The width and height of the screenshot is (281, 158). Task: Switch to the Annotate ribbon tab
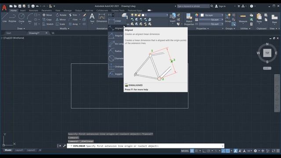(x=33, y=11)
